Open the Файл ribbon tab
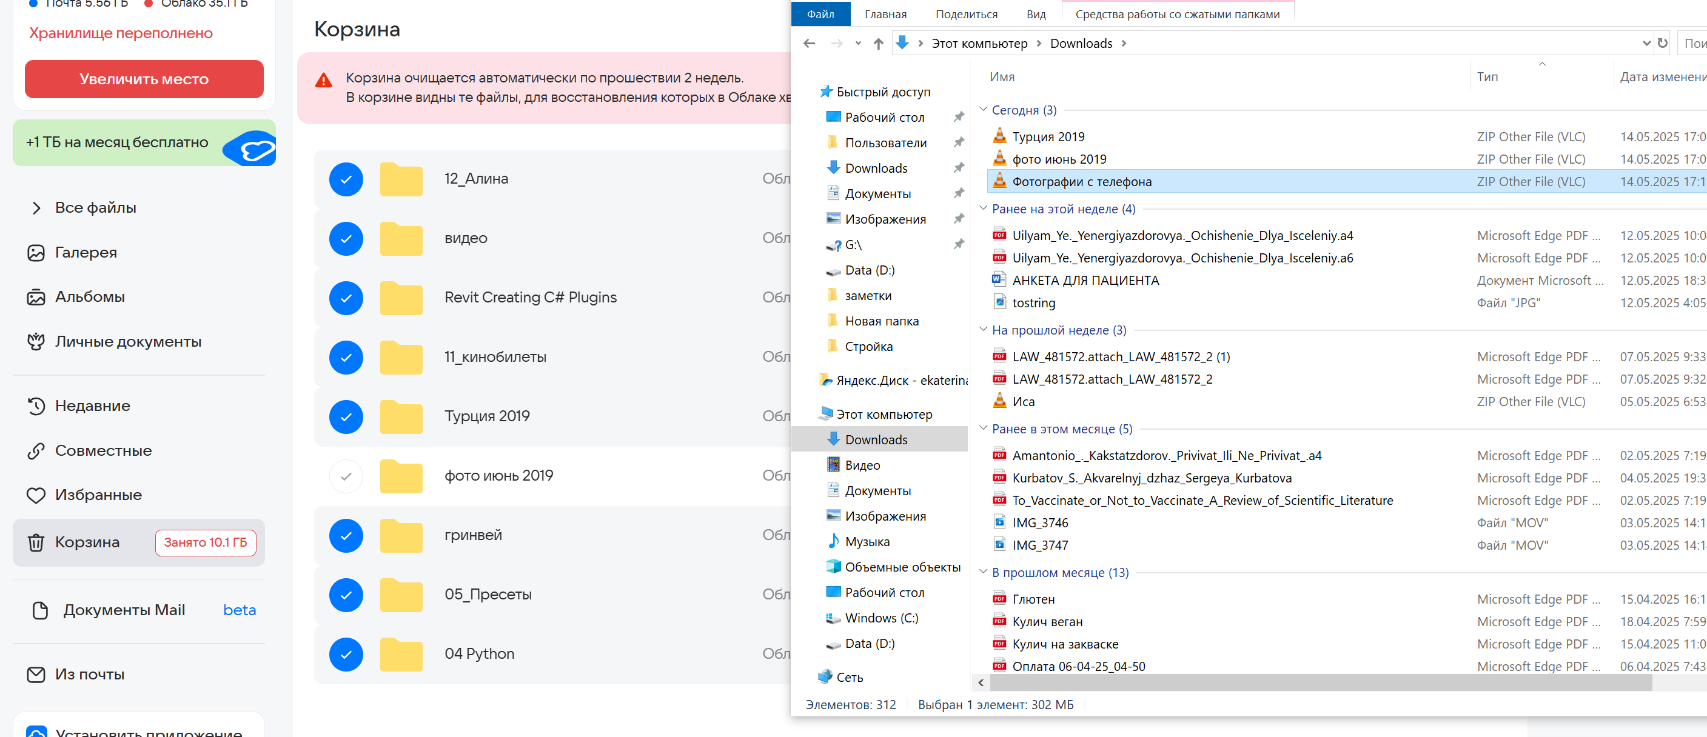Image resolution: width=1707 pixels, height=737 pixels. [x=820, y=14]
